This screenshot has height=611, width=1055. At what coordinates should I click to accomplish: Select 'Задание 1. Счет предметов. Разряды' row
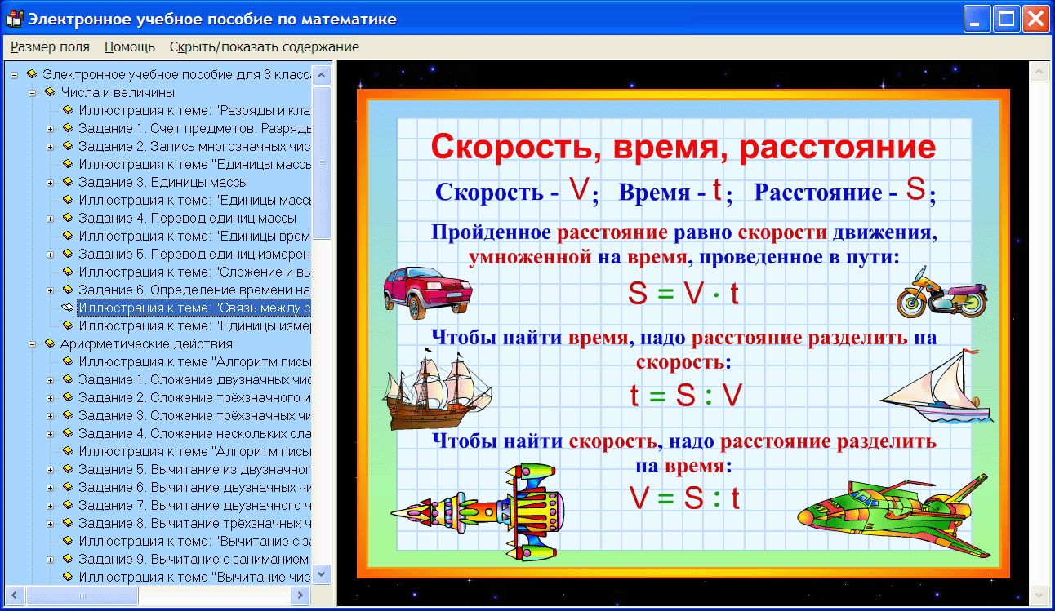[x=194, y=129]
